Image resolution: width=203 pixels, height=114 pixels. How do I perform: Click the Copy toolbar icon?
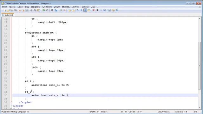35,10
